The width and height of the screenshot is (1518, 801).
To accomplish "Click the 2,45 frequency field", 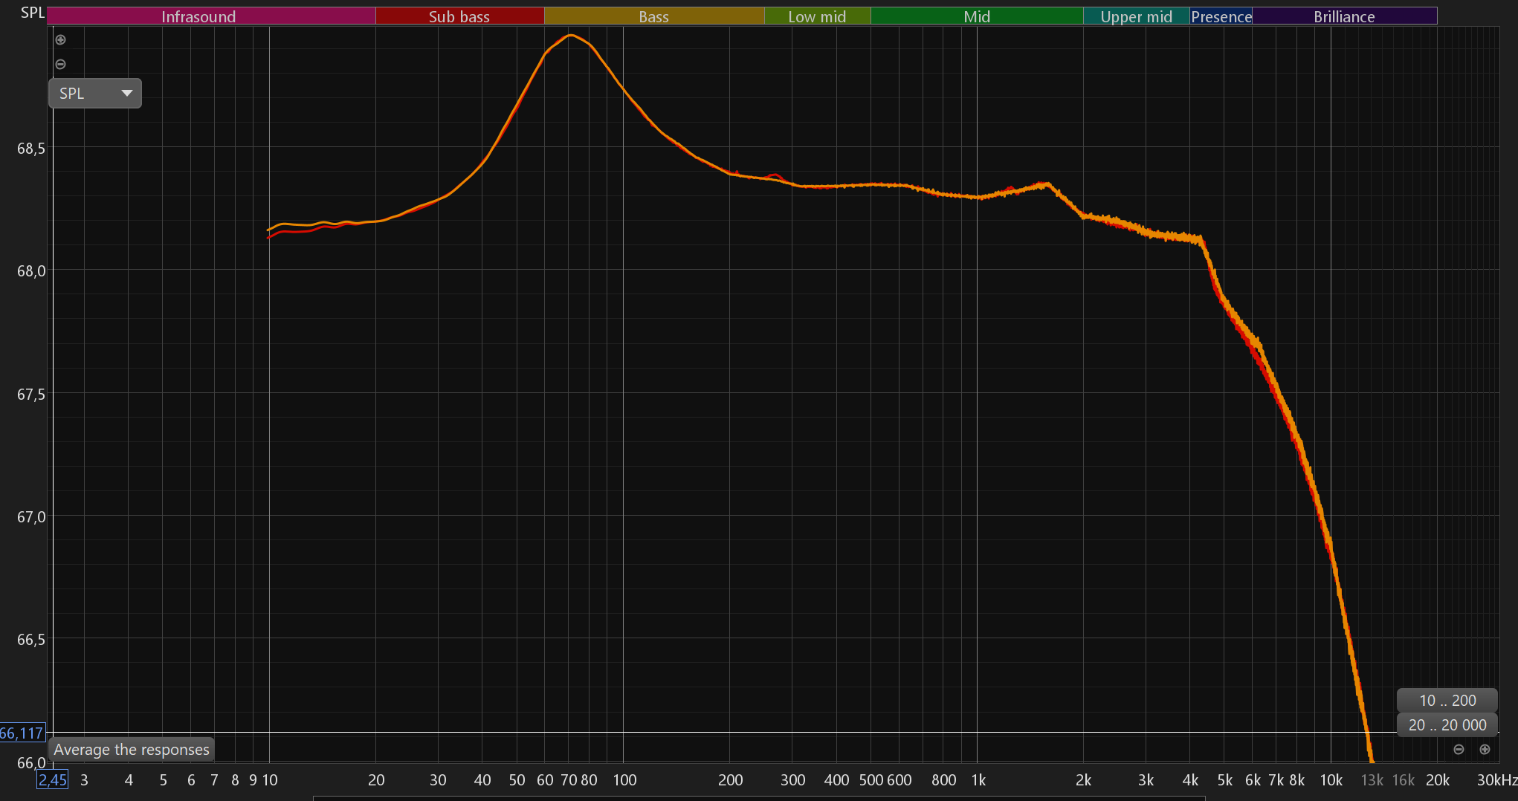I will point(53,780).
